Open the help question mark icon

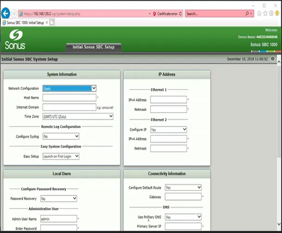(x=273, y=59)
